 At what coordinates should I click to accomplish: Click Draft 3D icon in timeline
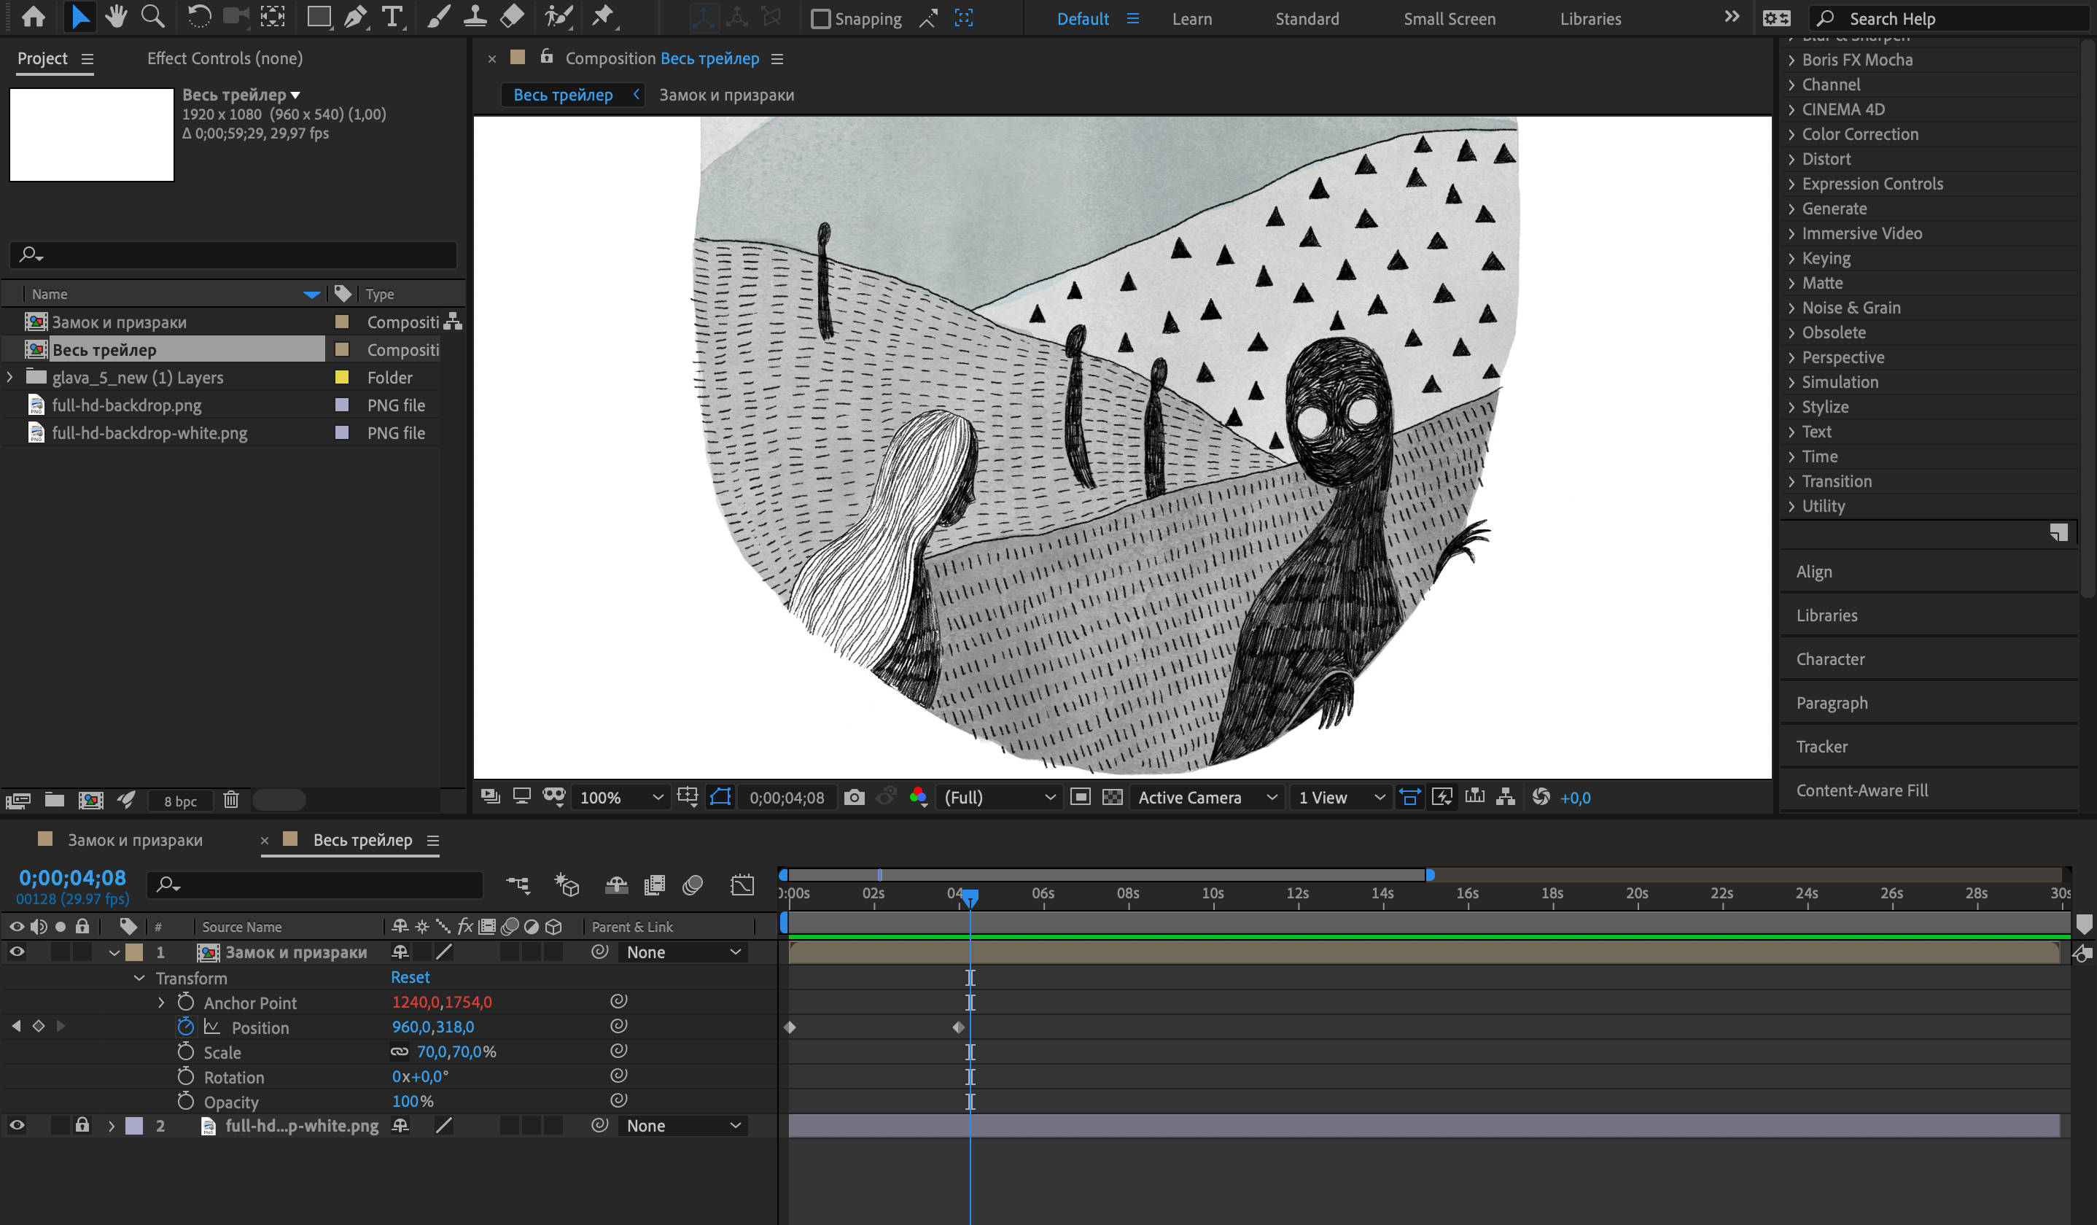(567, 884)
